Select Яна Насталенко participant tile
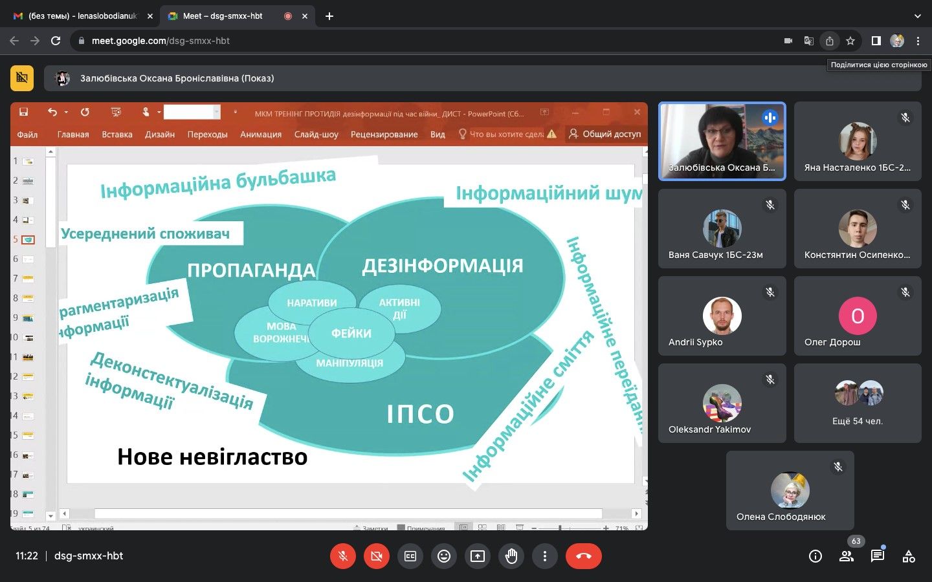Image resolution: width=932 pixels, height=582 pixels. click(x=858, y=141)
